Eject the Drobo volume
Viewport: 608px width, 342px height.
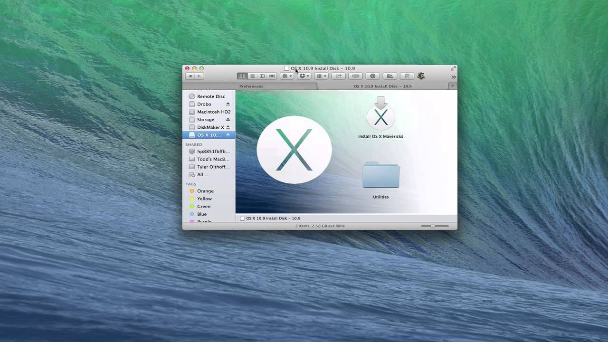(228, 104)
